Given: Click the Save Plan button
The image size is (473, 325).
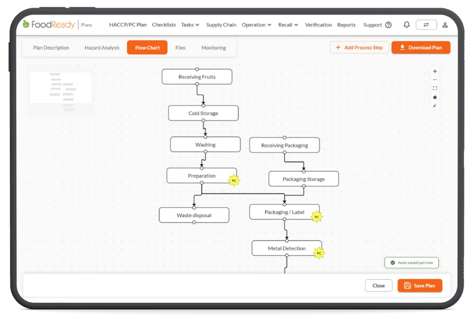Looking at the screenshot, I should [420, 286].
